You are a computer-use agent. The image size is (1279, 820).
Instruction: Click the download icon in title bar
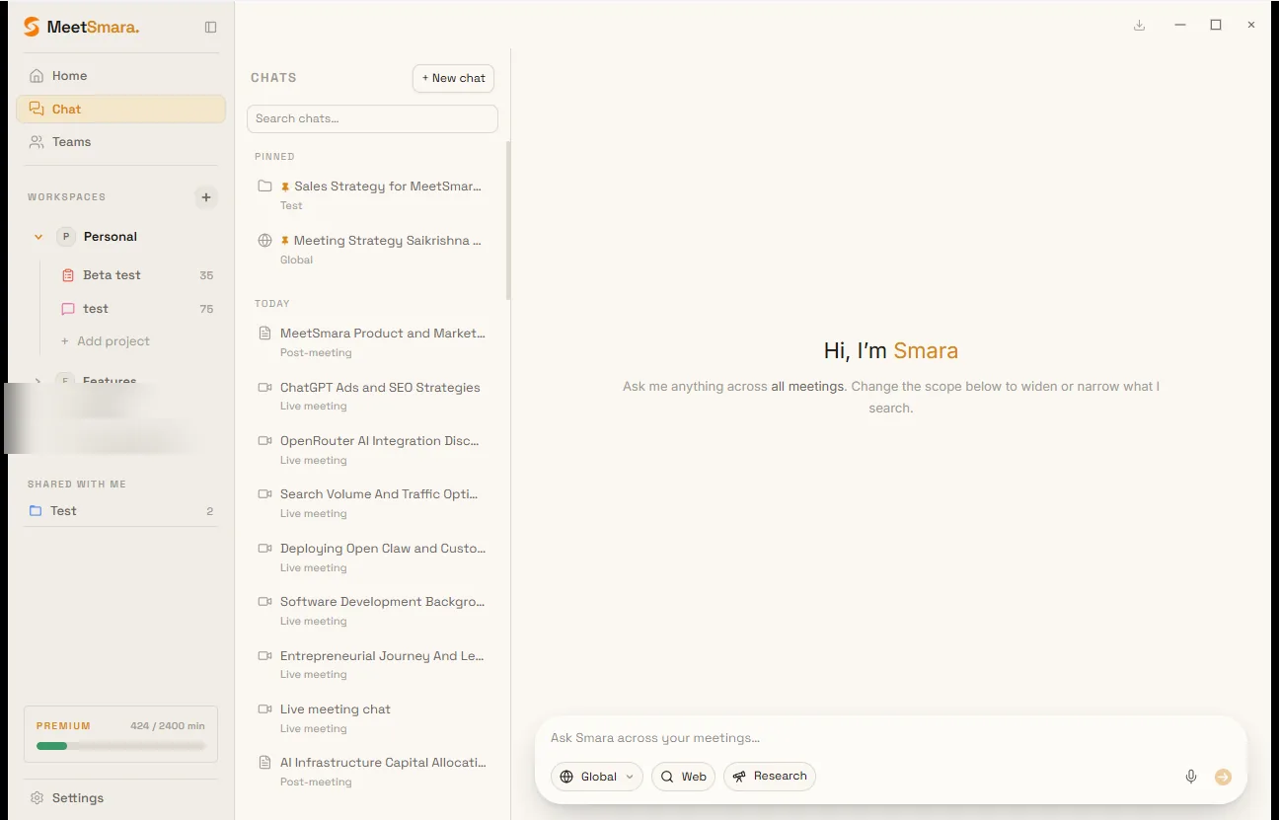click(x=1140, y=25)
